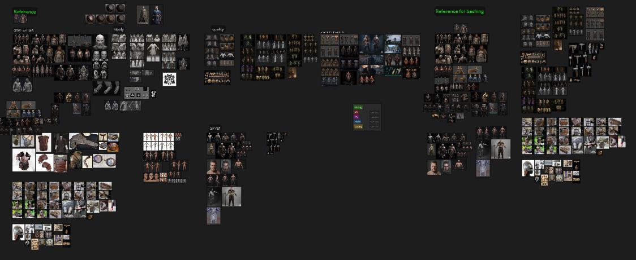Select the teal-glowing axe blade image
636x260 pixels.
[393, 70]
